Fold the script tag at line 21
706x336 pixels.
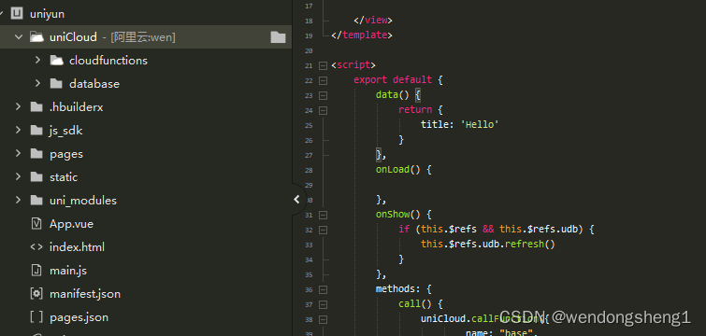[x=323, y=65]
